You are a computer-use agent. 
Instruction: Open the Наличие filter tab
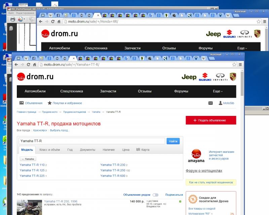pyautogui.click(x=109, y=150)
